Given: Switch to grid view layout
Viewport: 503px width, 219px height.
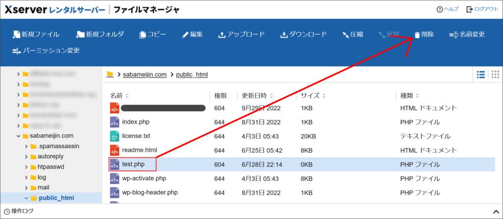Looking at the screenshot, I should tap(495, 74).
